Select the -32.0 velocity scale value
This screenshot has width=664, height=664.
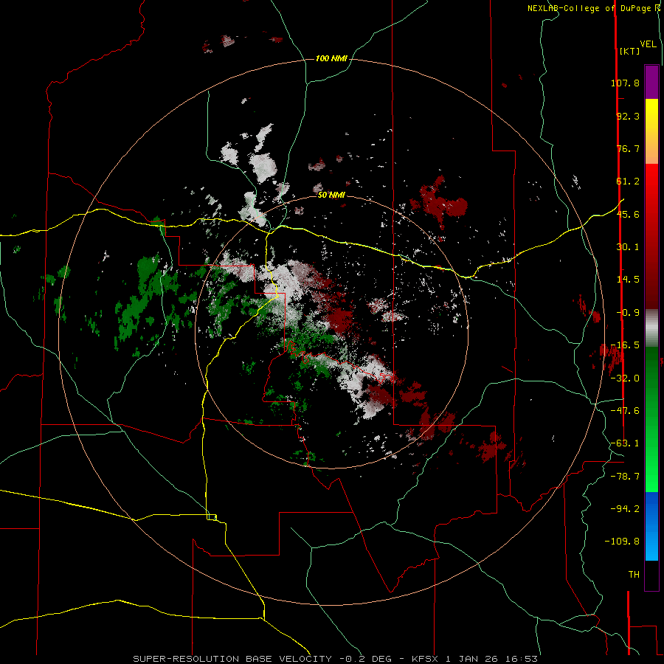[x=625, y=378]
